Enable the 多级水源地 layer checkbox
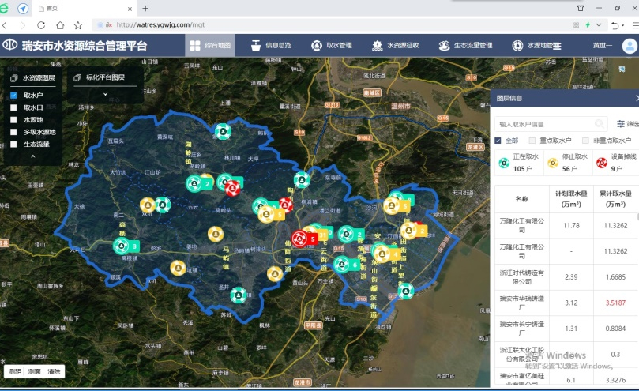The image size is (639, 391). (13, 132)
